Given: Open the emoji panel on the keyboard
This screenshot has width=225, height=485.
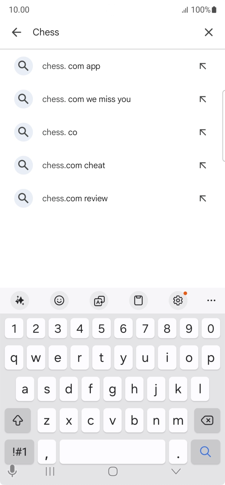Looking at the screenshot, I should [59, 300].
